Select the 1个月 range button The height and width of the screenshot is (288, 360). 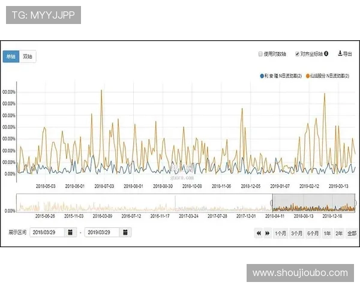click(x=281, y=233)
